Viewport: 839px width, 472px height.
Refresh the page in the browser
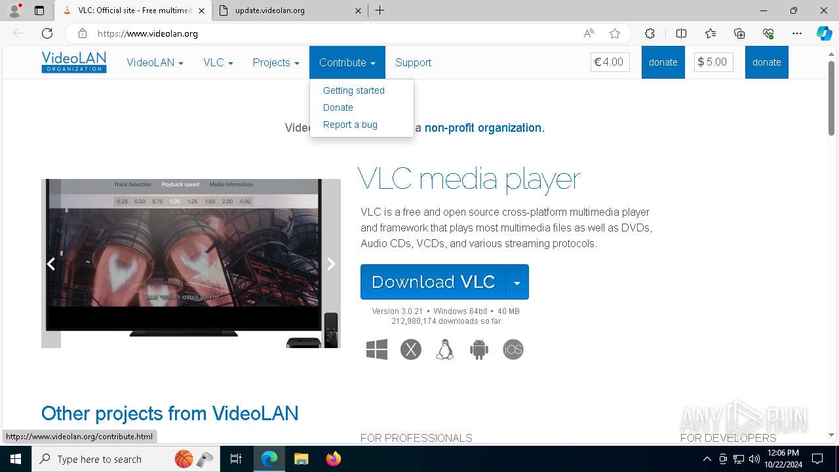[47, 33]
